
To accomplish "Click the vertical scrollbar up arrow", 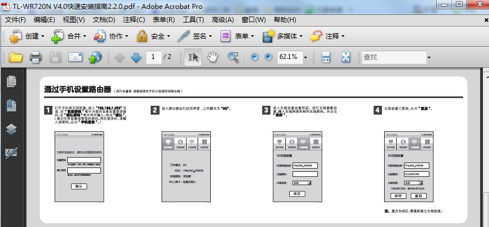I will 486,76.
